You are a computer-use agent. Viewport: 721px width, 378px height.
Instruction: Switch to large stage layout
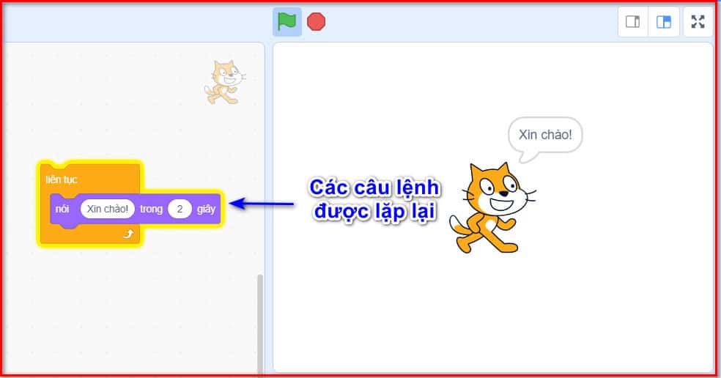click(x=664, y=22)
